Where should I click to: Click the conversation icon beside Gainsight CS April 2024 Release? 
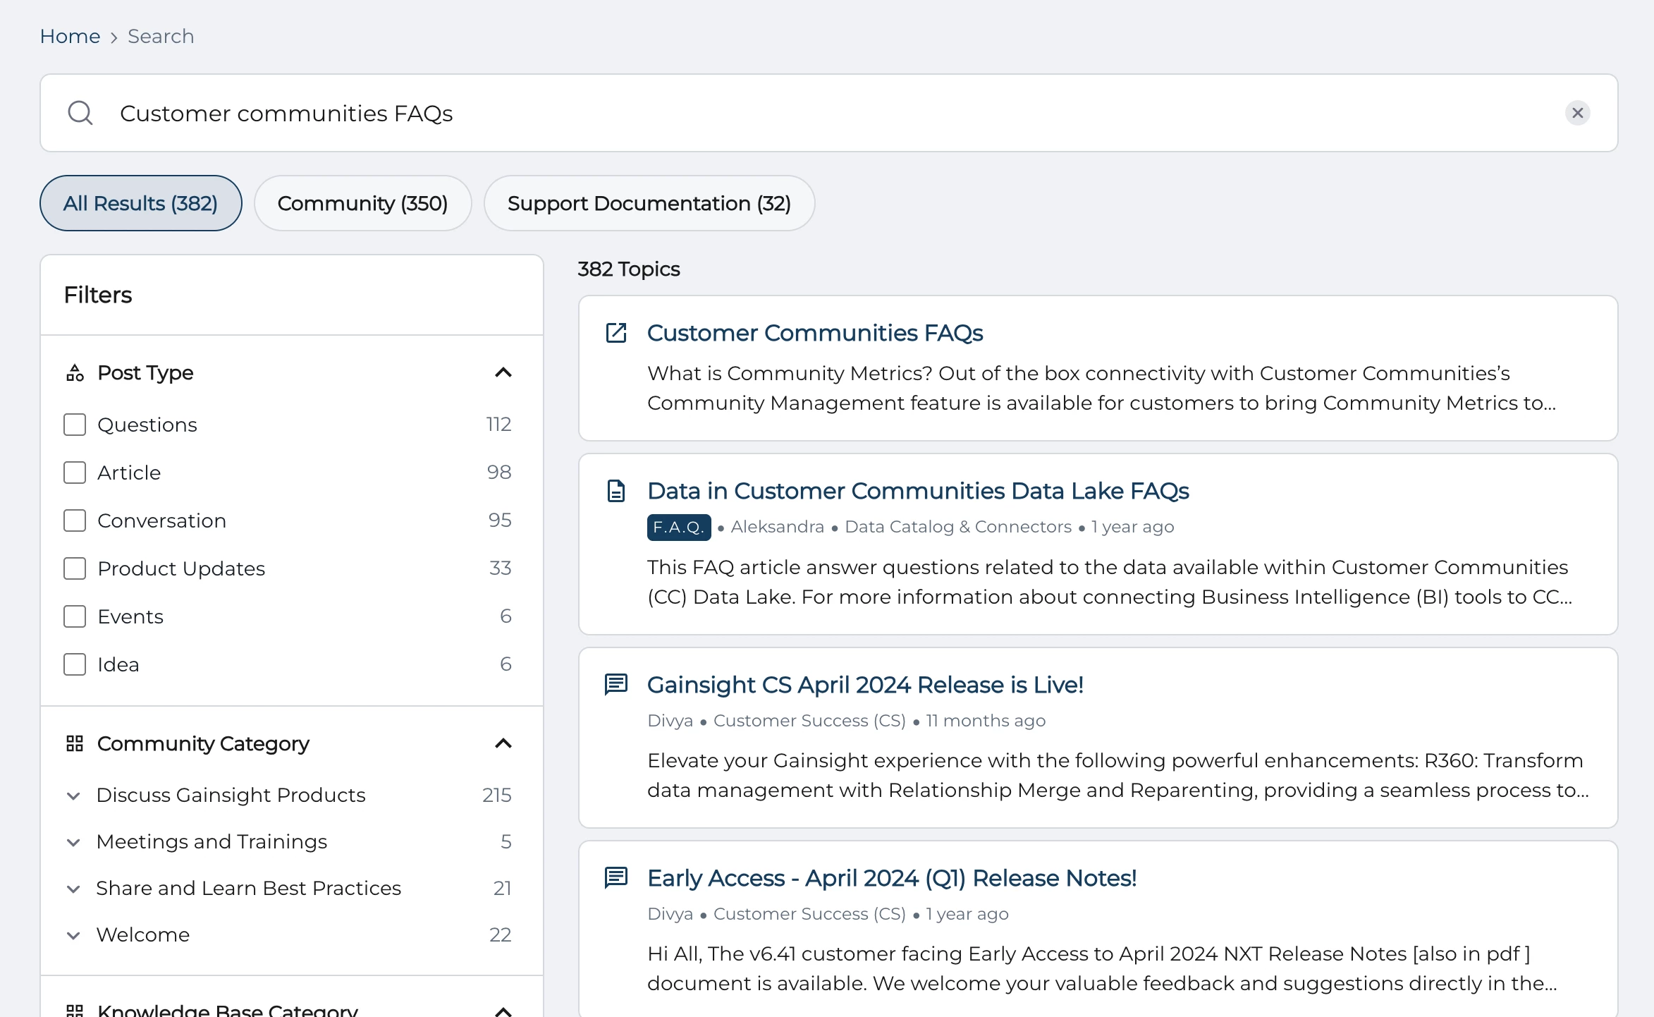coord(616,684)
